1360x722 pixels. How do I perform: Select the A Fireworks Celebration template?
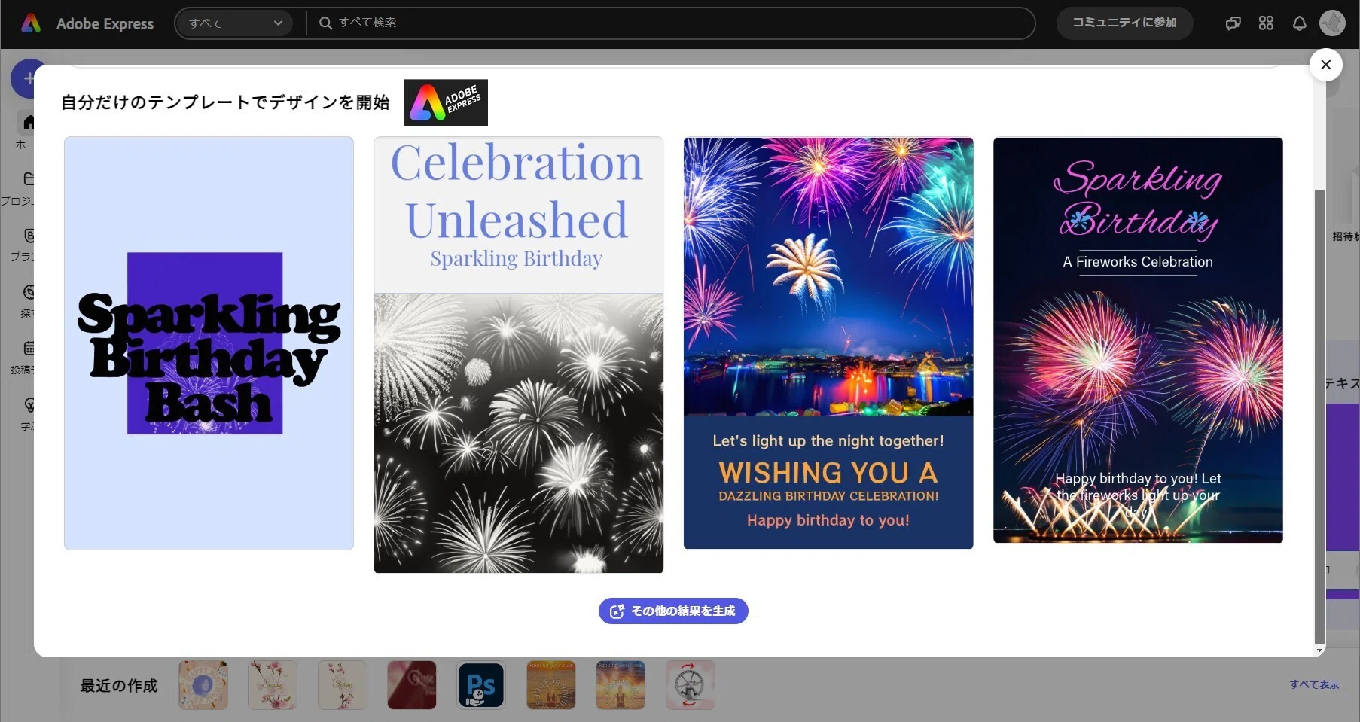point(1138,340)
